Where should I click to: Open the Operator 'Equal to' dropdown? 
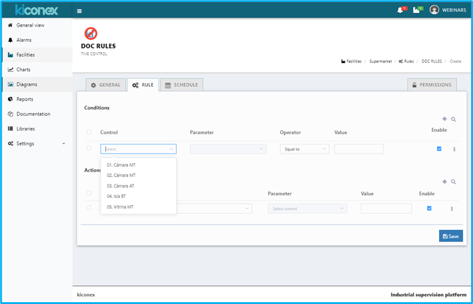[x=304, y=149]
